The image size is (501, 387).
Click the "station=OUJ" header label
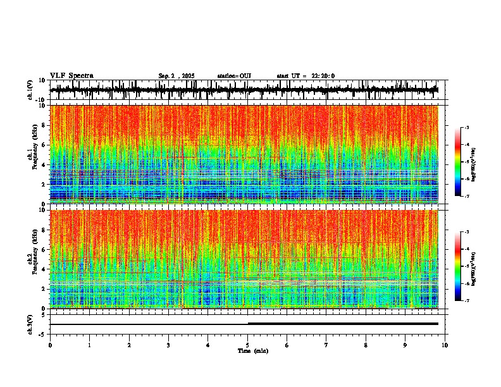pos(234,76)
